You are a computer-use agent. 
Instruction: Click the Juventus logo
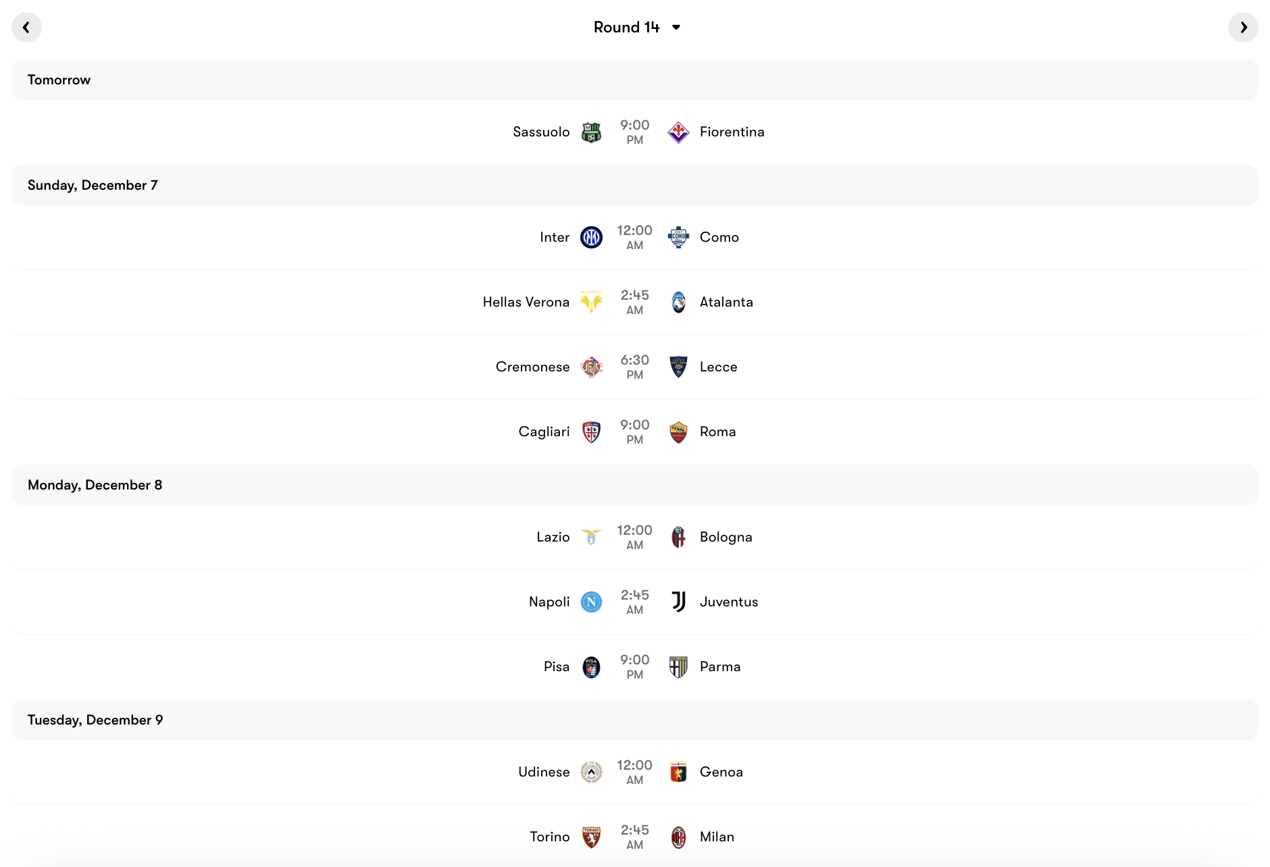point(678,602)
